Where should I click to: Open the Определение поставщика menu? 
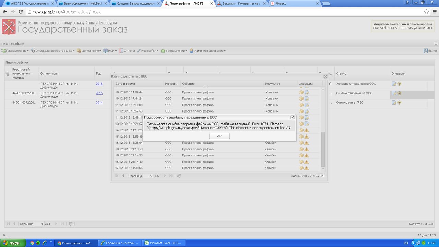(53, 51)
